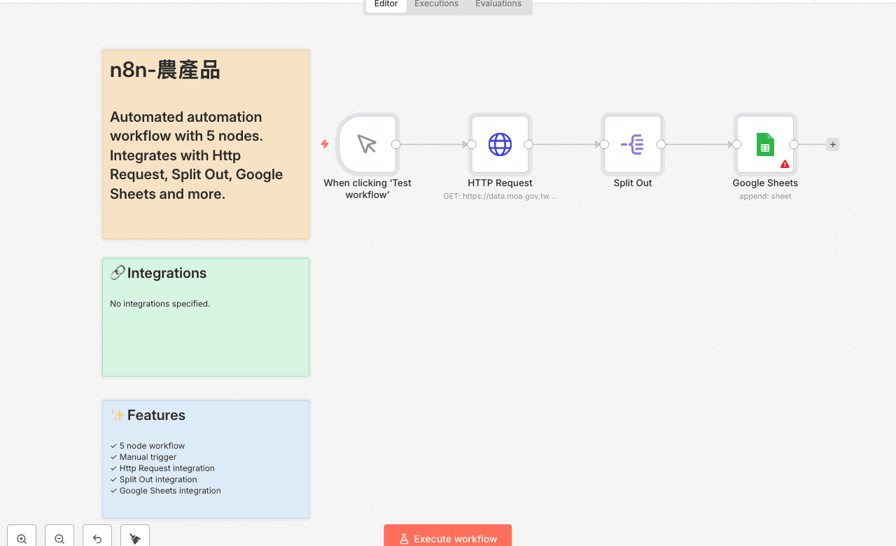Viewport: 896px width, 546px height.
Task: Click the red warning triangle on Google Sheets
Action: pyautogui.click(x=785, y=164)
